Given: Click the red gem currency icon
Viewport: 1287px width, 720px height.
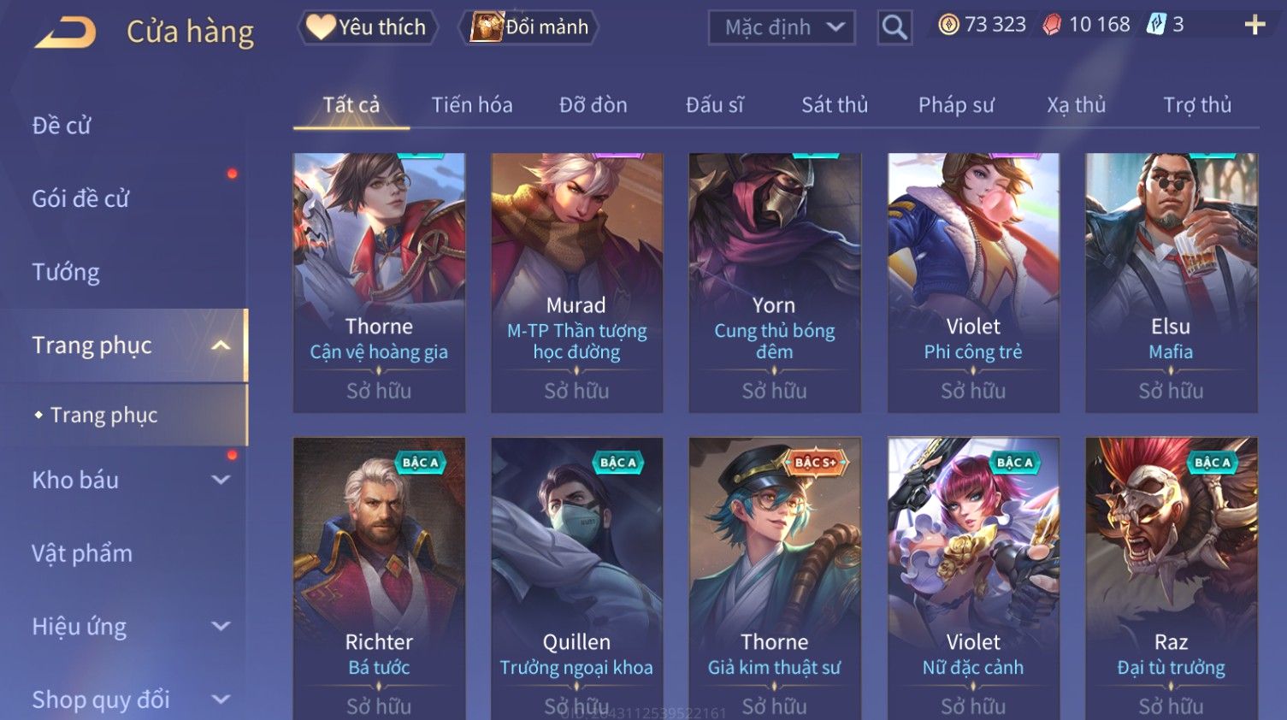Looking at the screenshot, I should [x=1052, y=25].
